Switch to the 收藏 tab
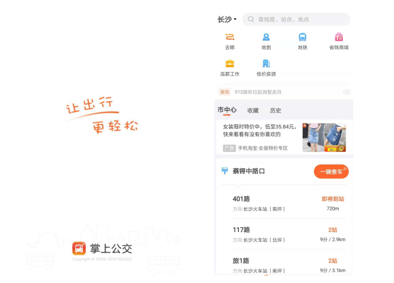This screenshot has height=283, width=394. pos(252,111)
